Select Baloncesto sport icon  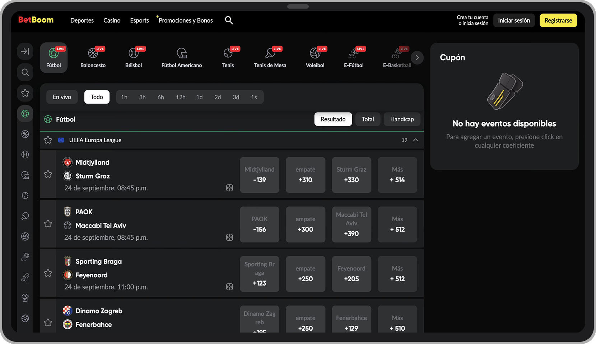point(93,58)
